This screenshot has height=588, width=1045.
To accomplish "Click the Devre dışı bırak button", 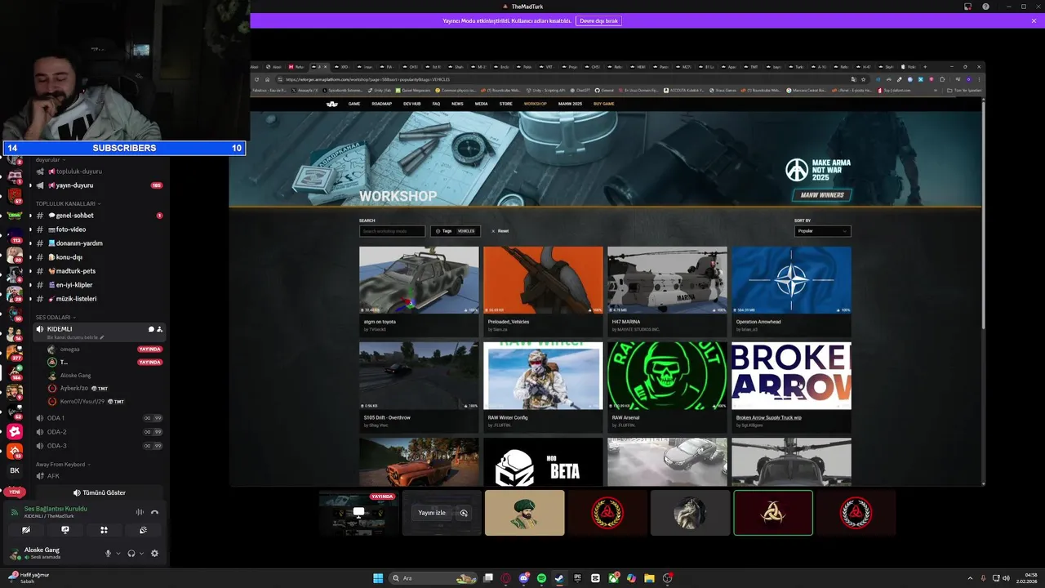I will 598,20.
